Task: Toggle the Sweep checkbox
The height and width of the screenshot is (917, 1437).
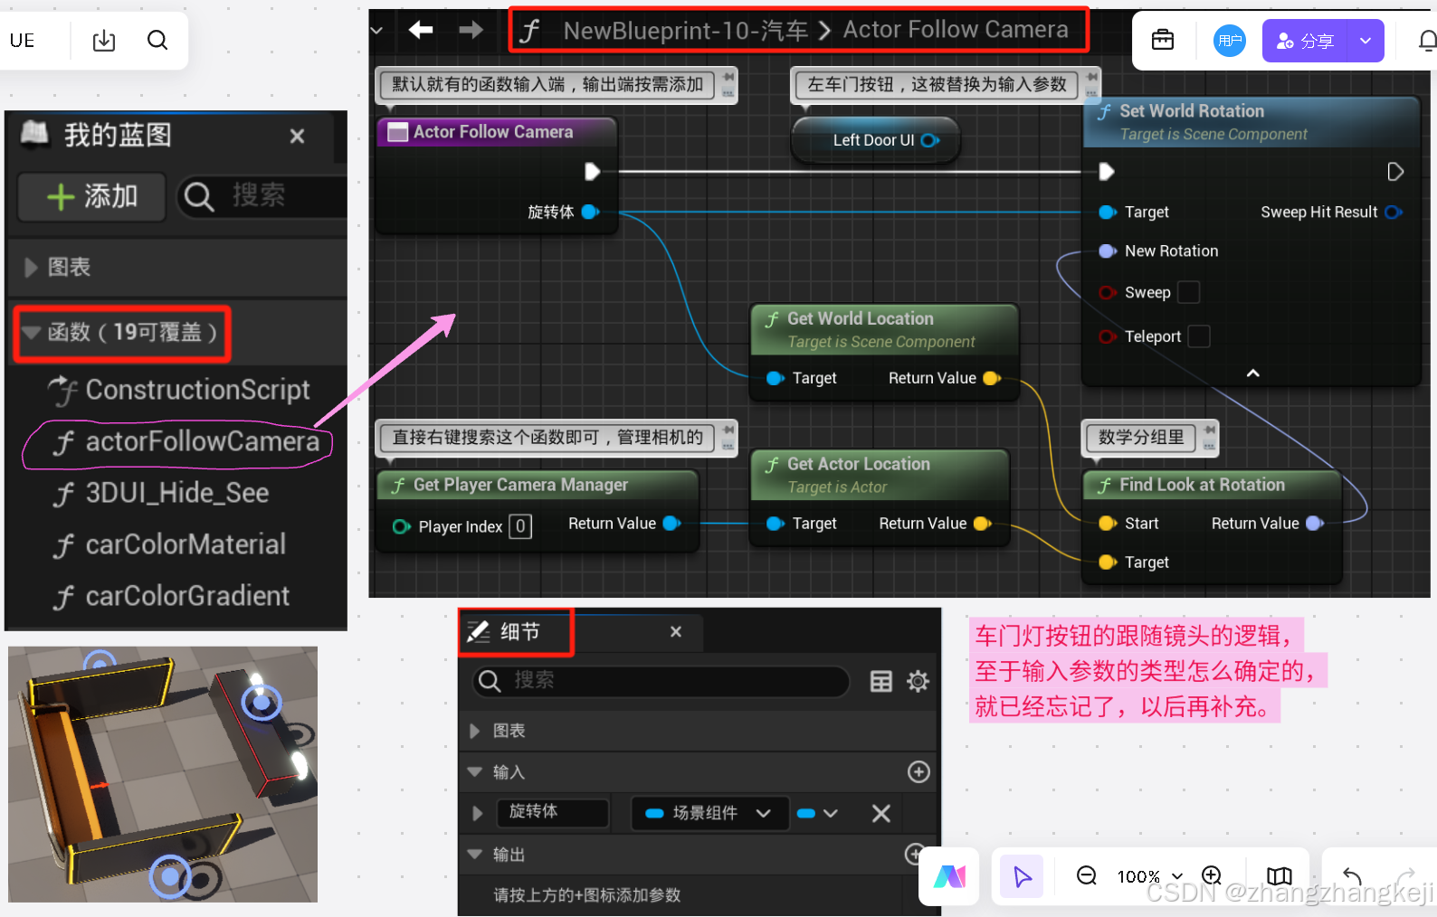Action: pos(1188,292)
